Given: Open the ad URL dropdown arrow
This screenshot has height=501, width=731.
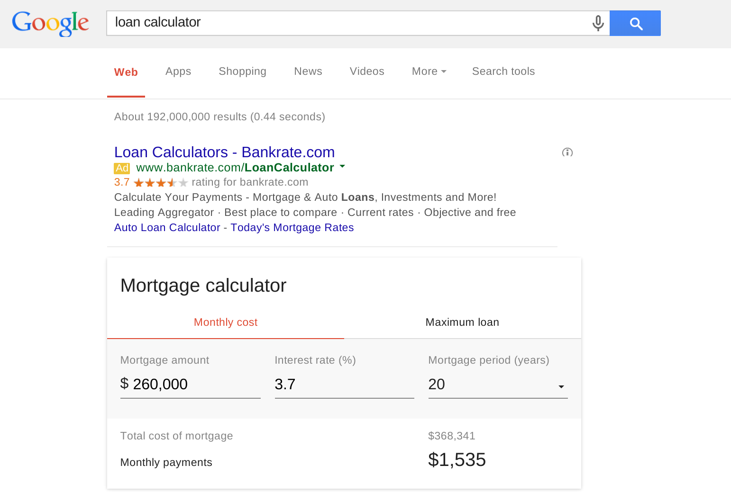Looking at the screenshot, I should (x=342, y=167).
